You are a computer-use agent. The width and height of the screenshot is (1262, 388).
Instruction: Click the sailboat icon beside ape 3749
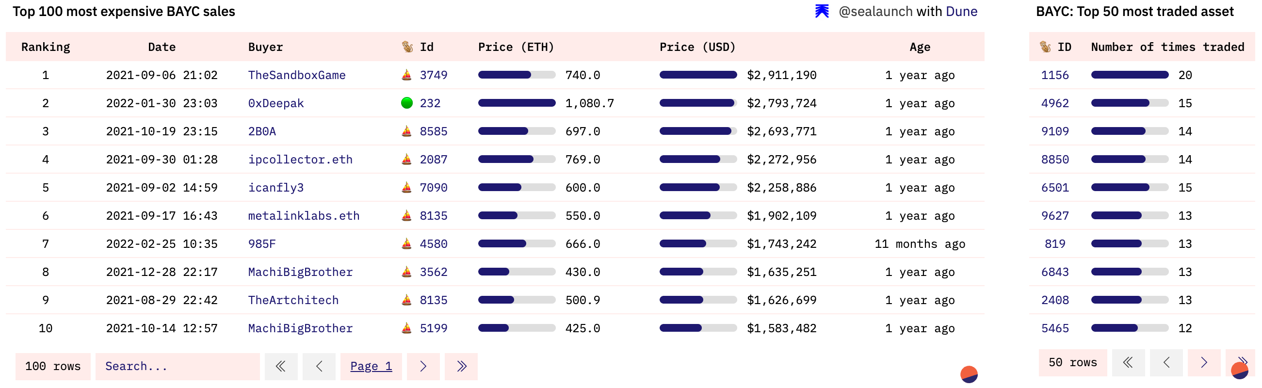406,75
